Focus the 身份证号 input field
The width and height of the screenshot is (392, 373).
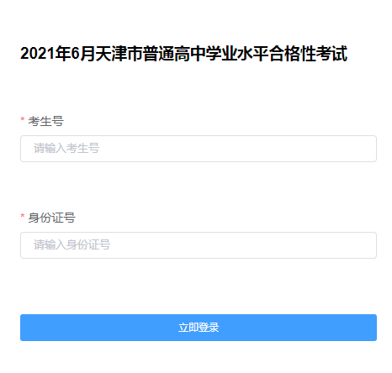point(199,245)
